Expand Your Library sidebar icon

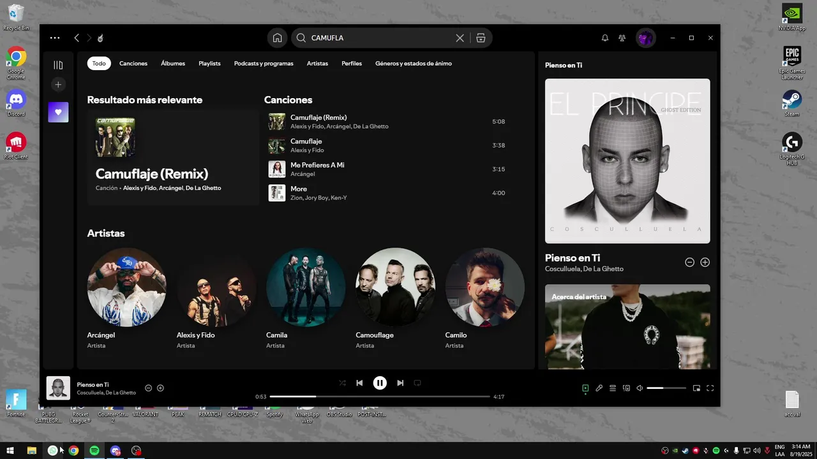click(x=58, y=64)
